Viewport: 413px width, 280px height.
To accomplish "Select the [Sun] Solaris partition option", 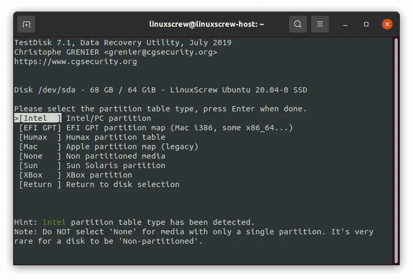I will pyautogui.click(x=40, y=165).
